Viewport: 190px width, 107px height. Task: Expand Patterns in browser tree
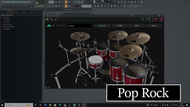pos(7,20)
